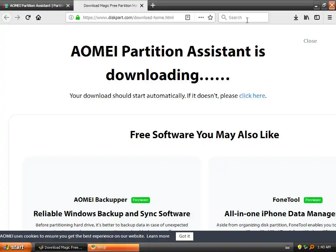Viewport: 336px width, 252px height.
Task: Open the magnifier search tray icon
Action: (x=312, y=247)
